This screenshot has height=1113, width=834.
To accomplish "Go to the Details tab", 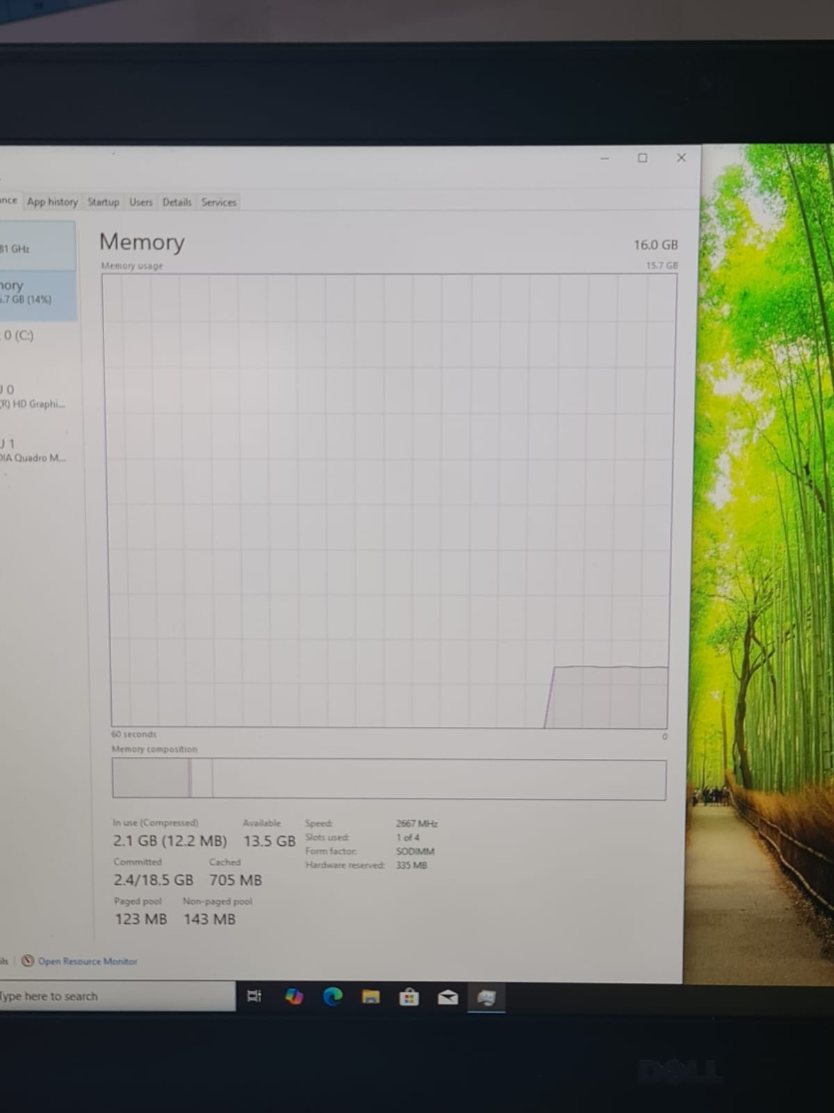I will 177,202.
